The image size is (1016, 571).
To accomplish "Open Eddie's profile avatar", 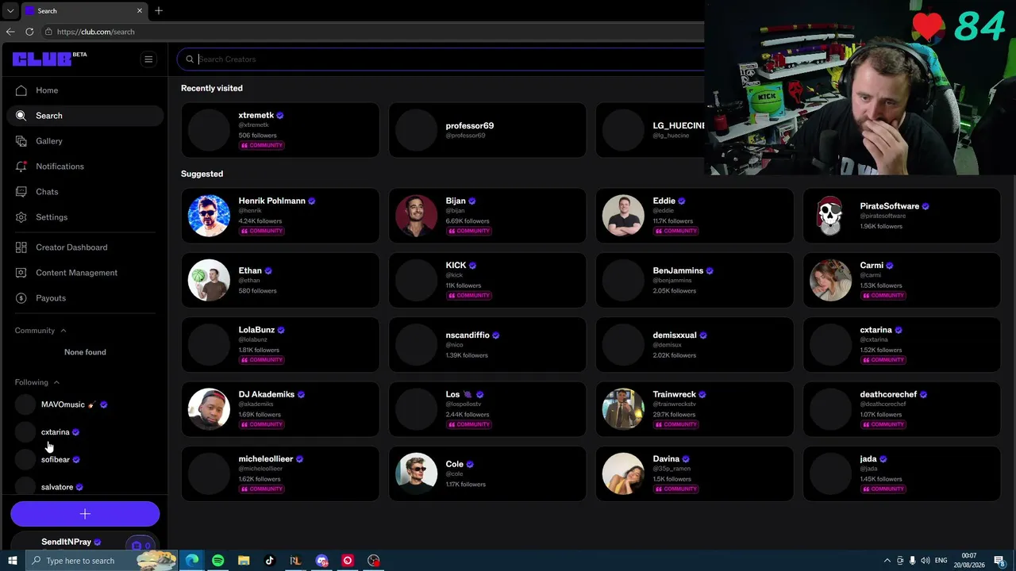I will [623, 216].
